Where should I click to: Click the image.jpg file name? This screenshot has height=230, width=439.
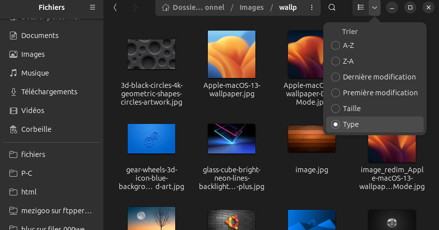(x=312, y=170)
